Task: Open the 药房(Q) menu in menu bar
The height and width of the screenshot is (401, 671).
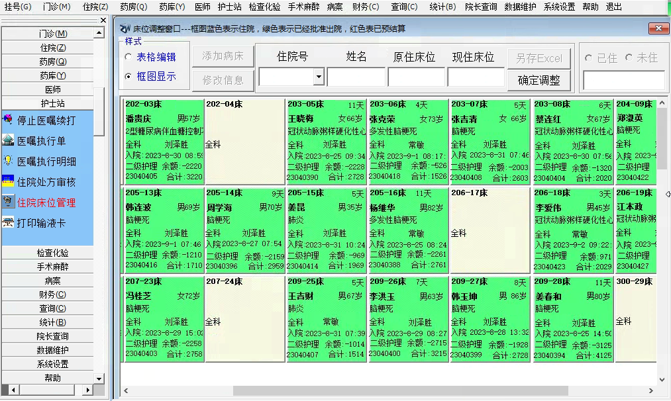Action: (133, 7)
